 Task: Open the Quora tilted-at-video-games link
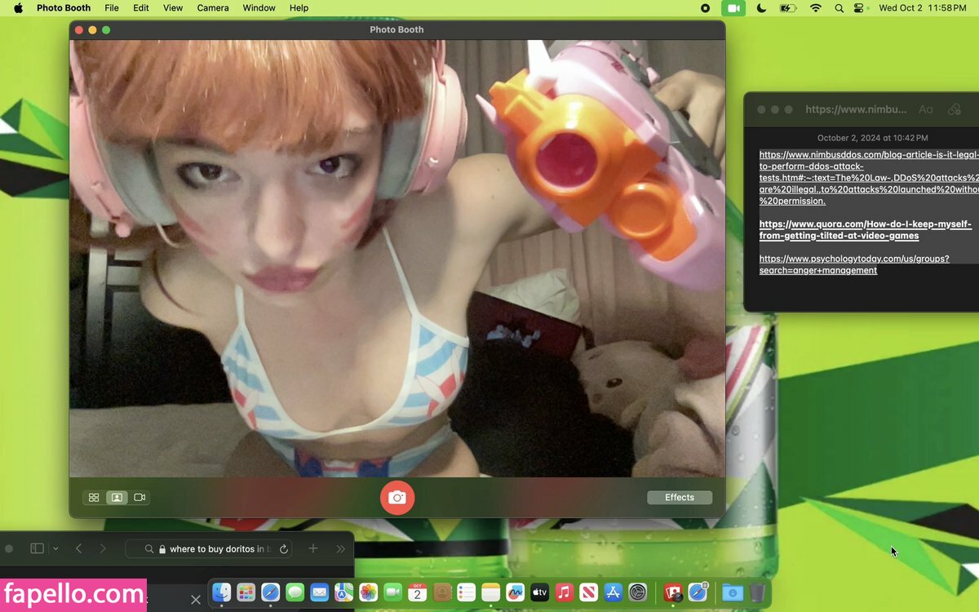point(865,230)
